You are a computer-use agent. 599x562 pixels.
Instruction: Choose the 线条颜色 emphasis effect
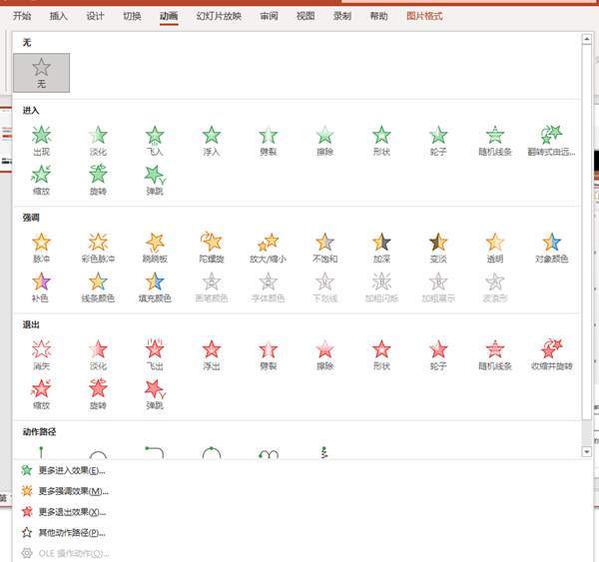tap(98, 286)
